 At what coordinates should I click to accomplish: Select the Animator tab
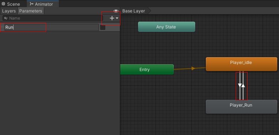pos(43,4)
